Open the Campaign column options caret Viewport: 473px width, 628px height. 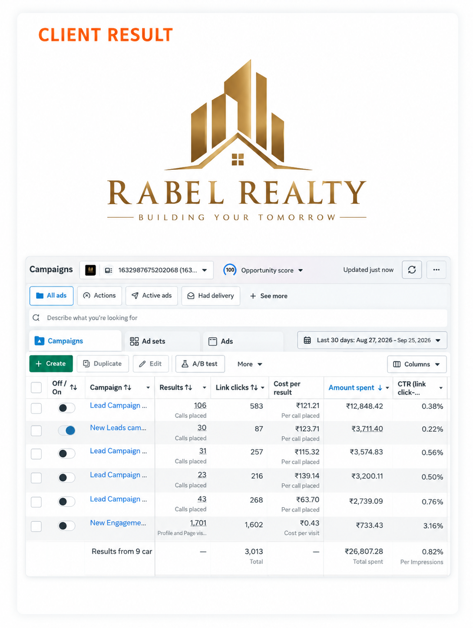pos(148,388)
